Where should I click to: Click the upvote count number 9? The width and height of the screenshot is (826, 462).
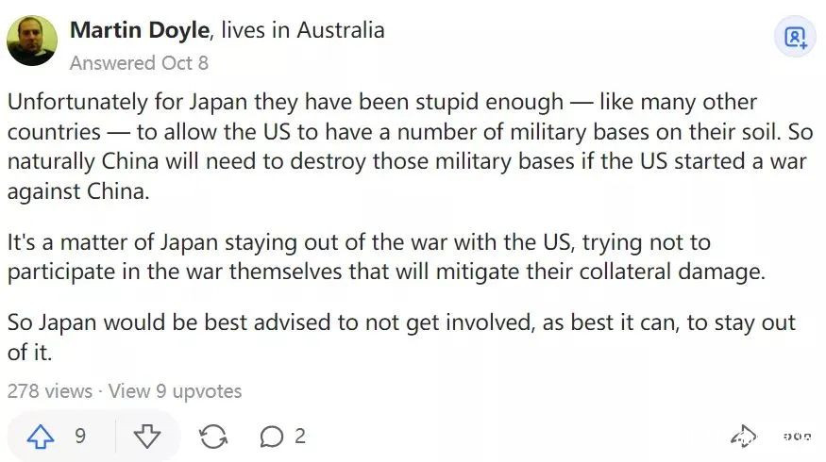coord(80,437)
